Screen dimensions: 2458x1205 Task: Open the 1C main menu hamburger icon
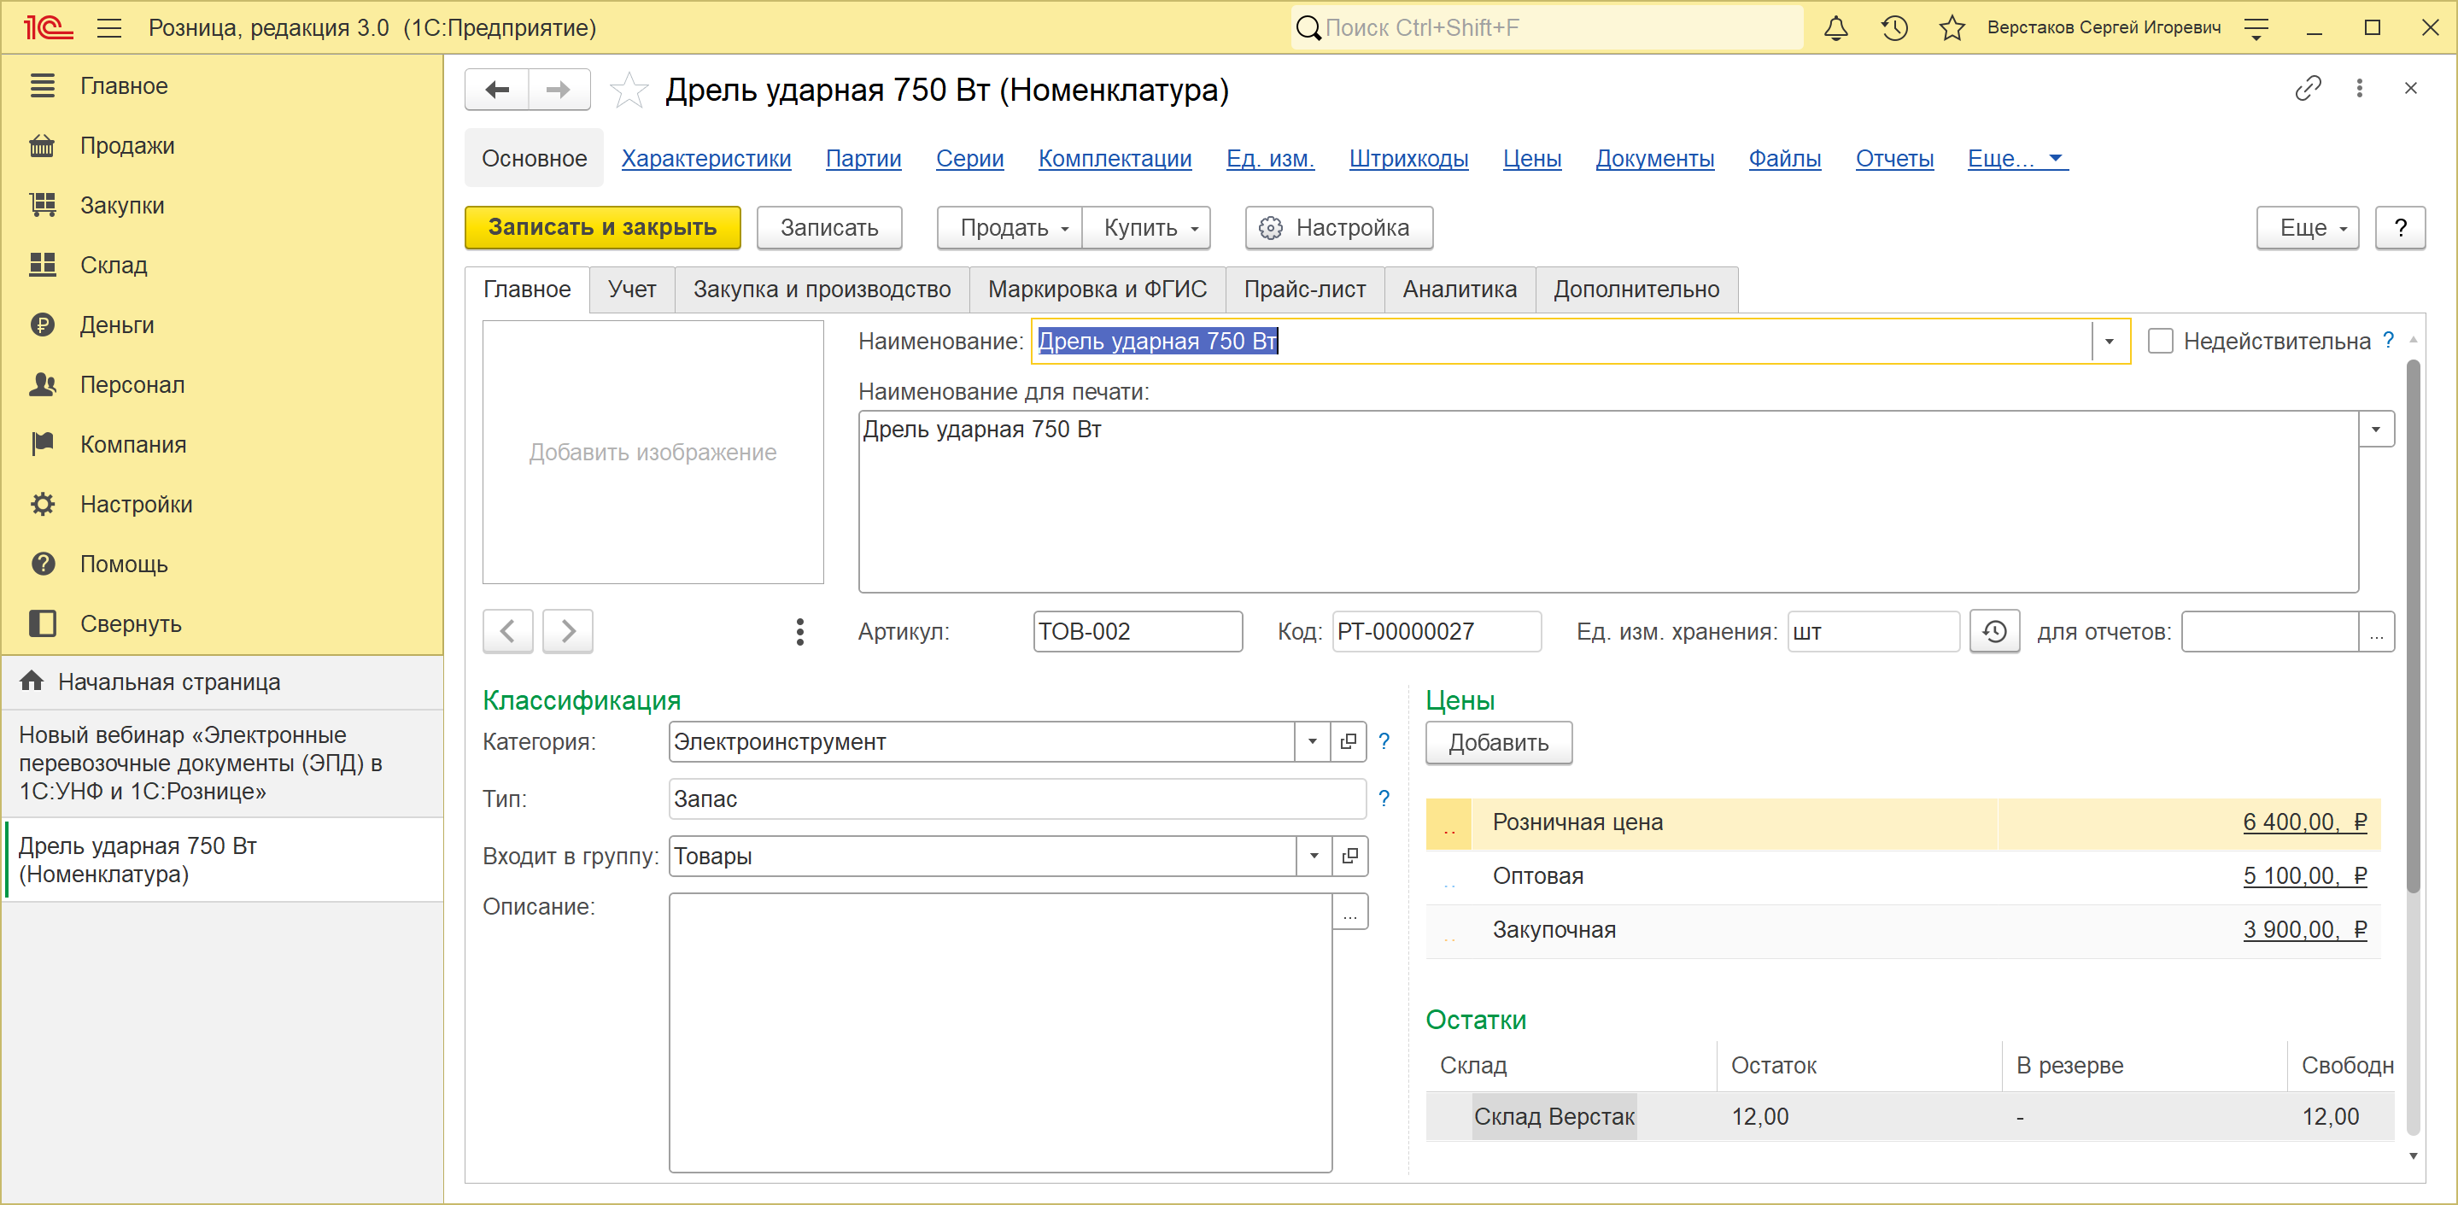[109, 27]
